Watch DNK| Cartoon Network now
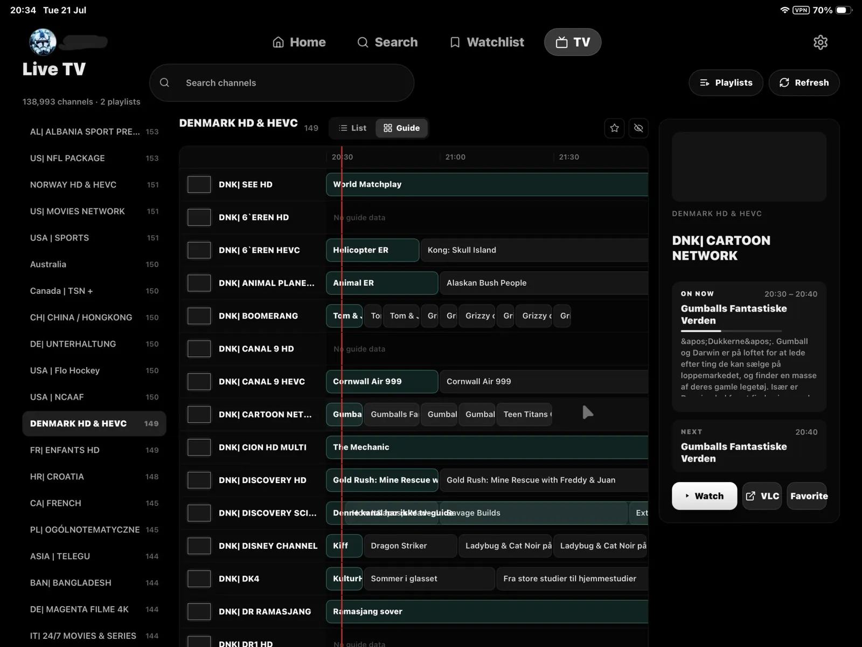The height and width of the screenshot is (647, 862). click(x=704, y=496)
